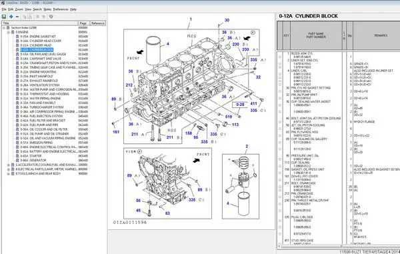Click callout number 519 in the diagram
400x254 pixels.
pos(229,117)
